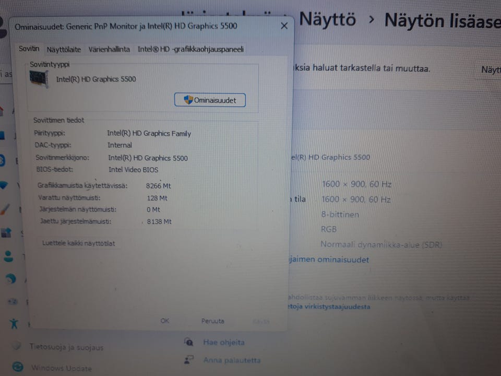Click the 8138 Mt shared memory value
Viewport: 501px width, 376px height.
(x=159, y=221)
